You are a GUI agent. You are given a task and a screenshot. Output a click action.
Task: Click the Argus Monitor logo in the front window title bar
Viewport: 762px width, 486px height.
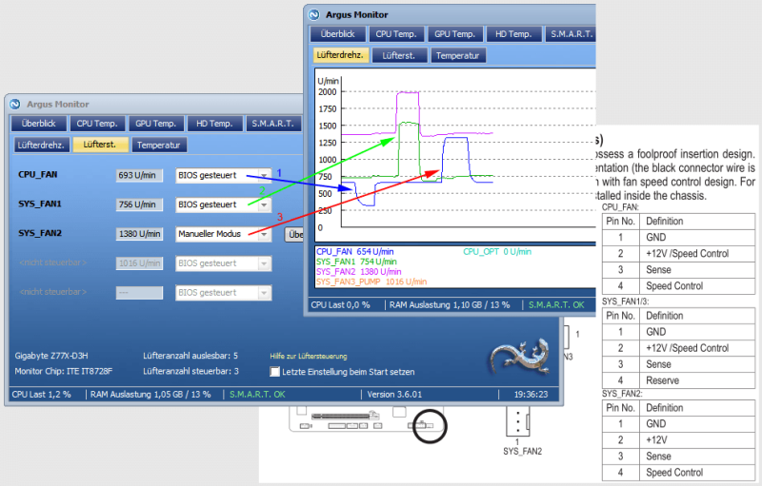coord(314,14)
